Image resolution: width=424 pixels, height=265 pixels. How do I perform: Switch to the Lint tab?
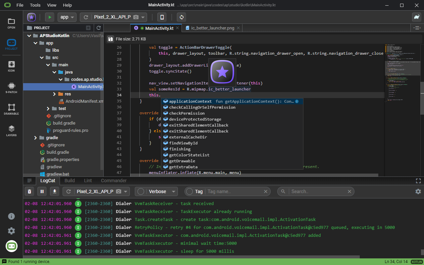(88, 181)
